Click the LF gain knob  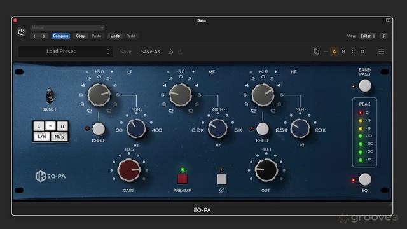pyautogui.click(x=99, y=95)
